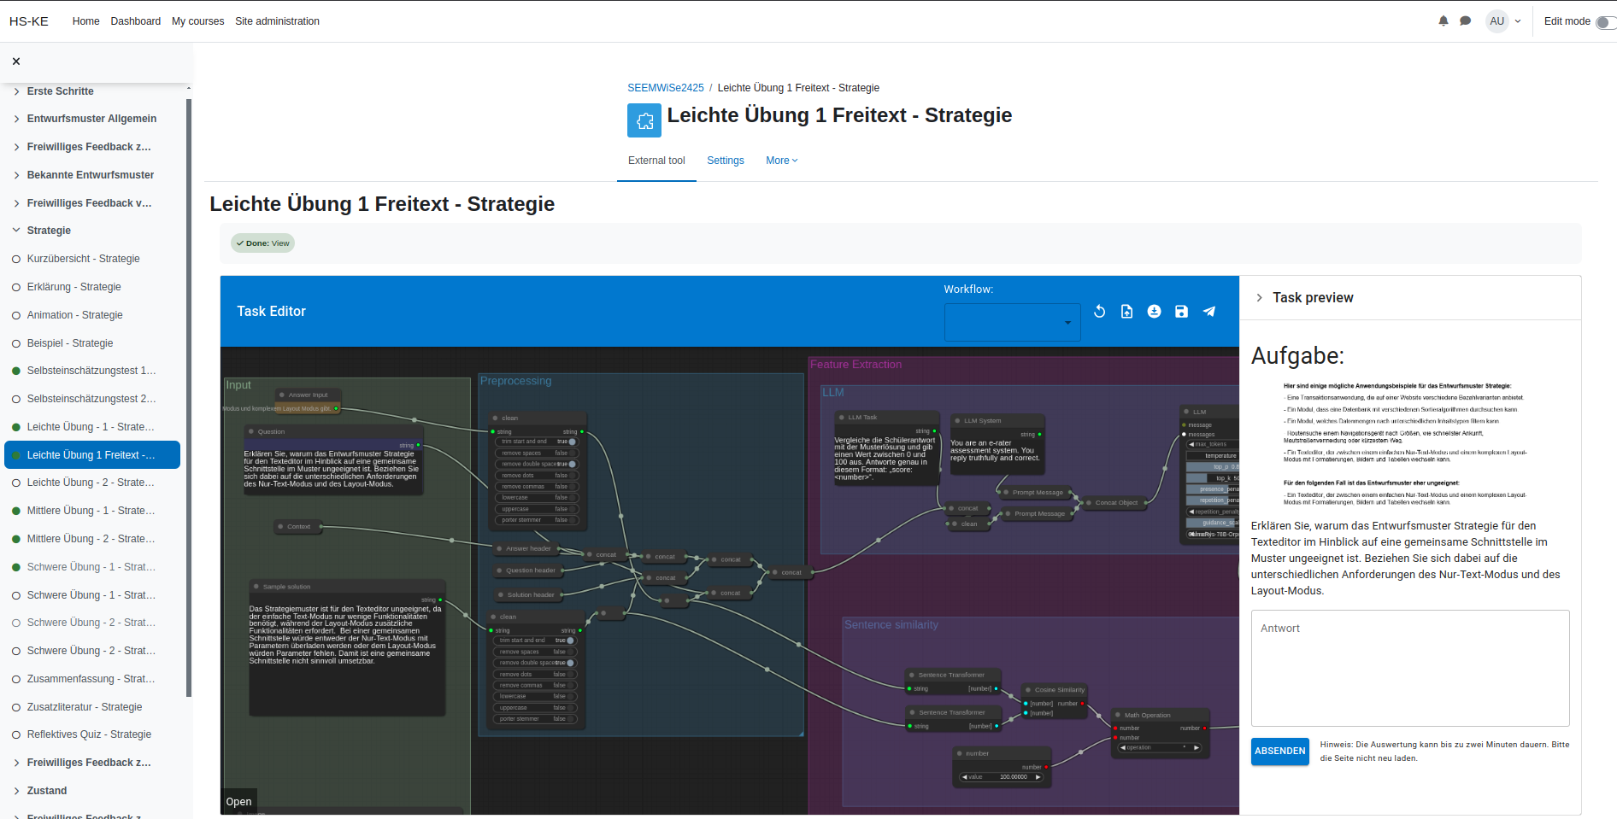Click the puzzle piece activity icon
The height and width of the screenshot is (819, 1617).
(644, 120)
